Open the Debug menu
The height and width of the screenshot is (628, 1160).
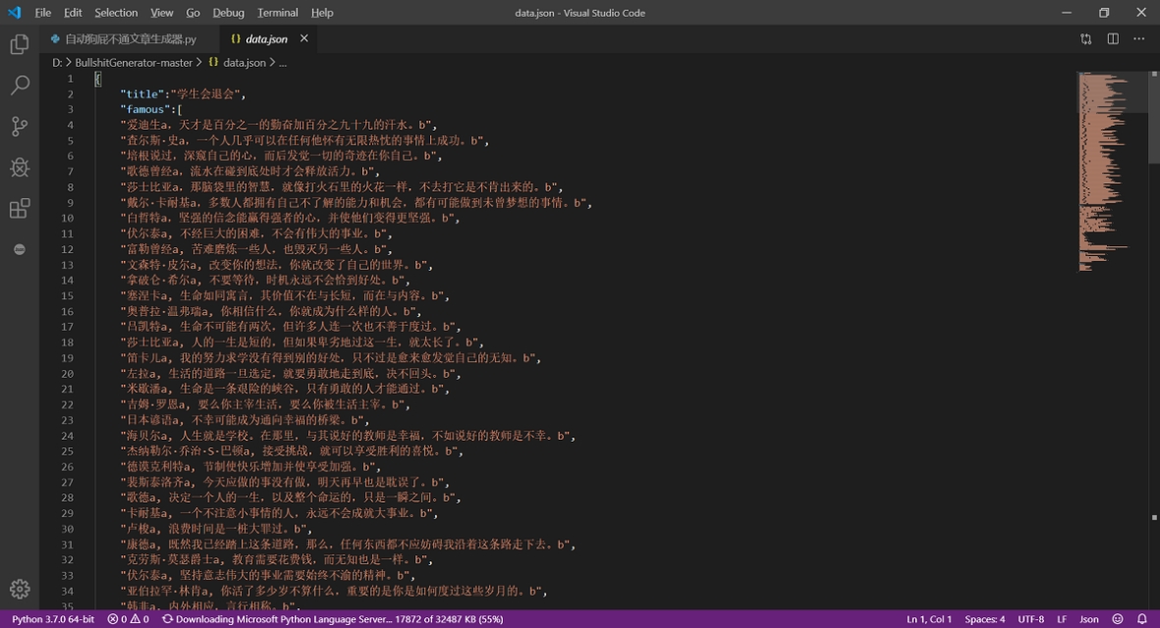coord(228,13)
